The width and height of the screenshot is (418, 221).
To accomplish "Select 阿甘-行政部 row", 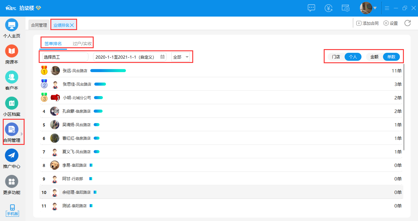I will 221,179.
